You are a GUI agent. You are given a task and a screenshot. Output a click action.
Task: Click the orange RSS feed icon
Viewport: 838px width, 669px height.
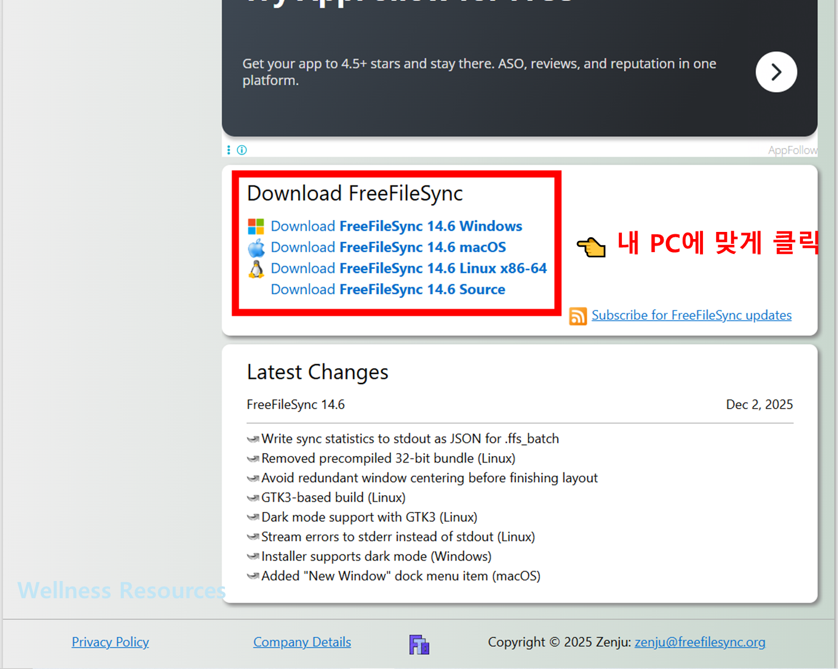click(578, 316)
